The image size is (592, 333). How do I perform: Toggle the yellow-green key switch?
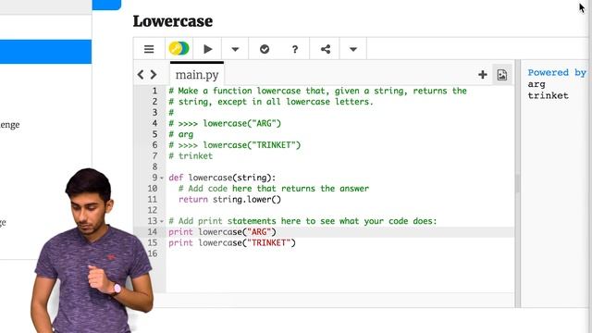point(179,49)
